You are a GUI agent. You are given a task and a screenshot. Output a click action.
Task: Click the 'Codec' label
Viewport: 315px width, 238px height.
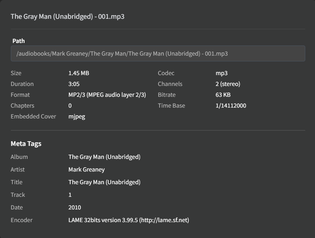166,73
